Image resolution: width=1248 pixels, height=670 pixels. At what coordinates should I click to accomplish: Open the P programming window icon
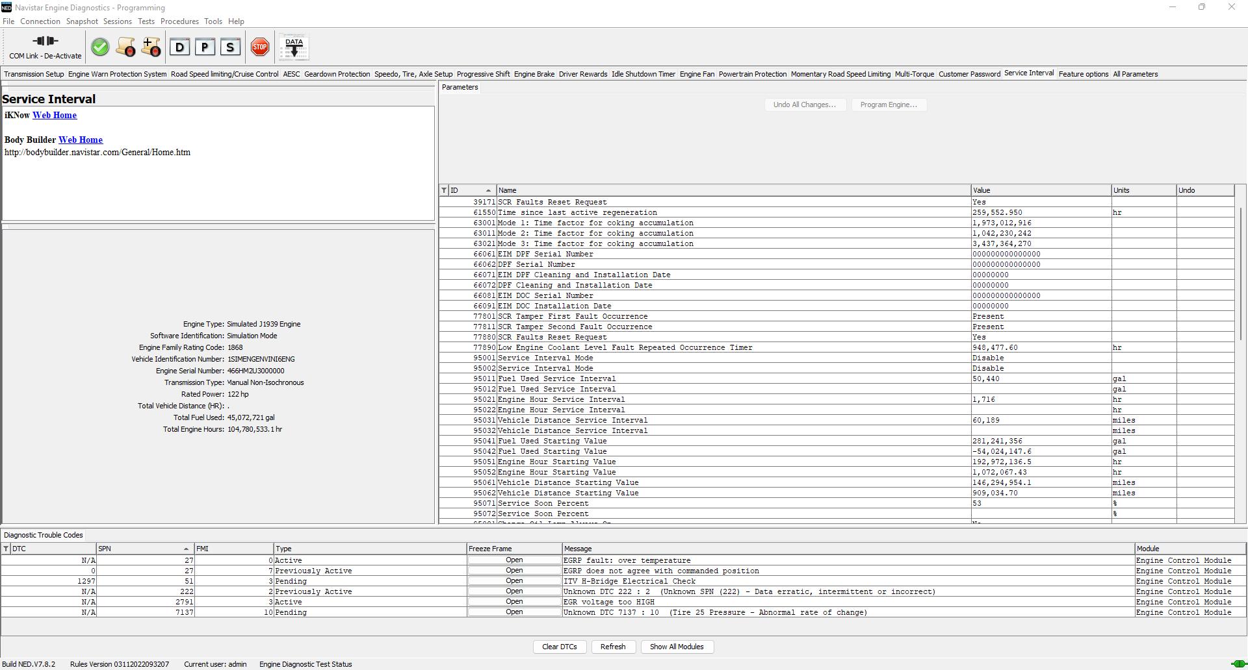point(205,47)
